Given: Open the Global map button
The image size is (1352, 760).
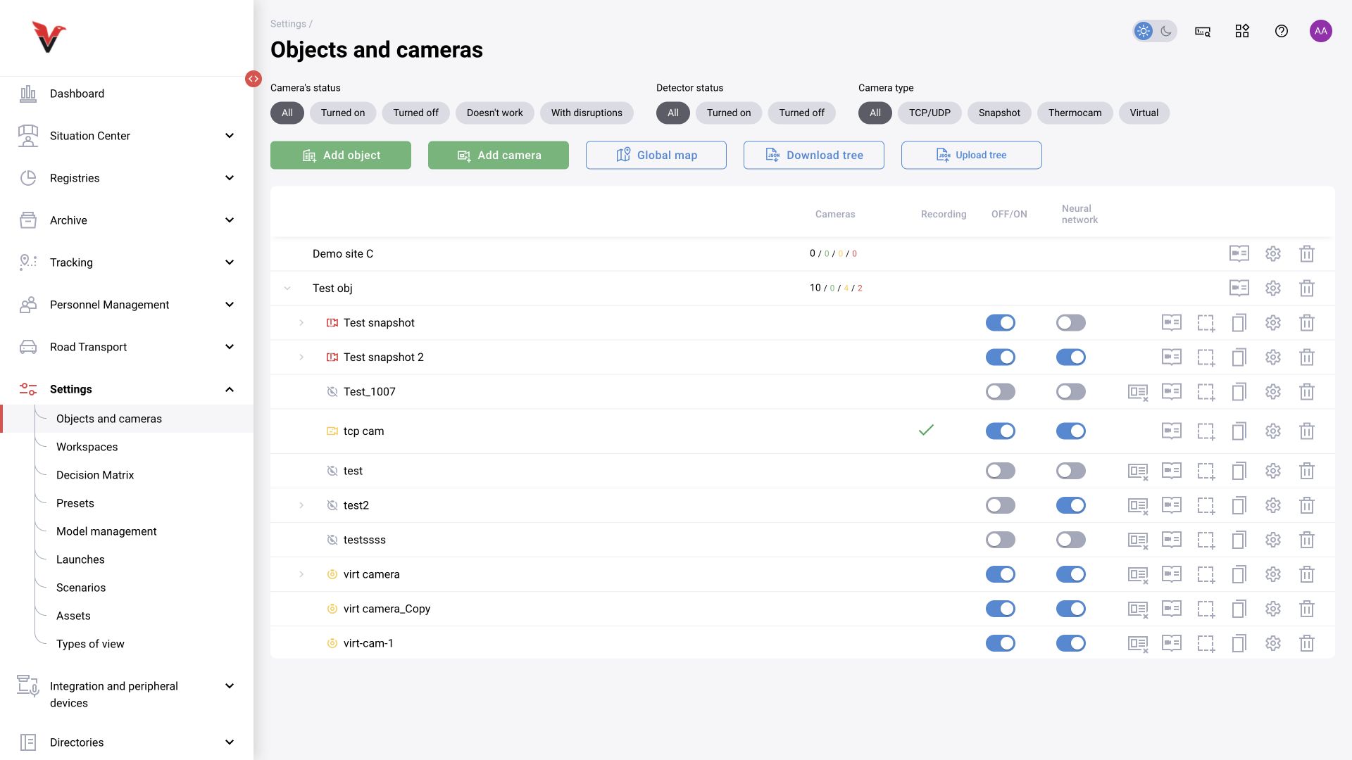Looking at the screenshot, I should pyautogui.click(x=656, y=155).
